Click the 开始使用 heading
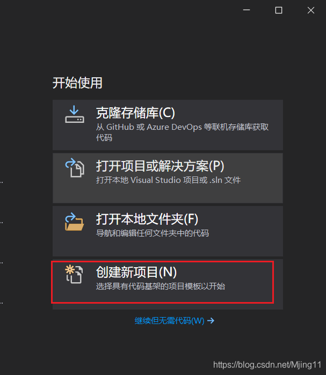This screenshot has width=326, height=375. [77, 83]
